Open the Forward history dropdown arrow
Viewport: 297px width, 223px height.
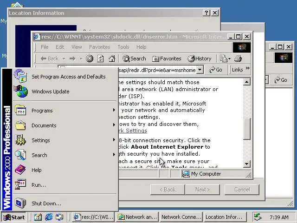pyautogui.click(x=81, y=59)
